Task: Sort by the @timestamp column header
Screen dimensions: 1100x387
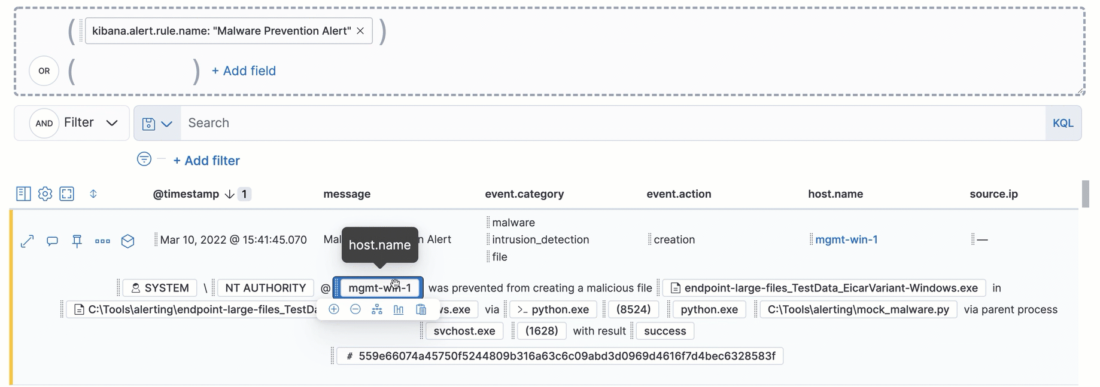Action: (x=186, y=194)
